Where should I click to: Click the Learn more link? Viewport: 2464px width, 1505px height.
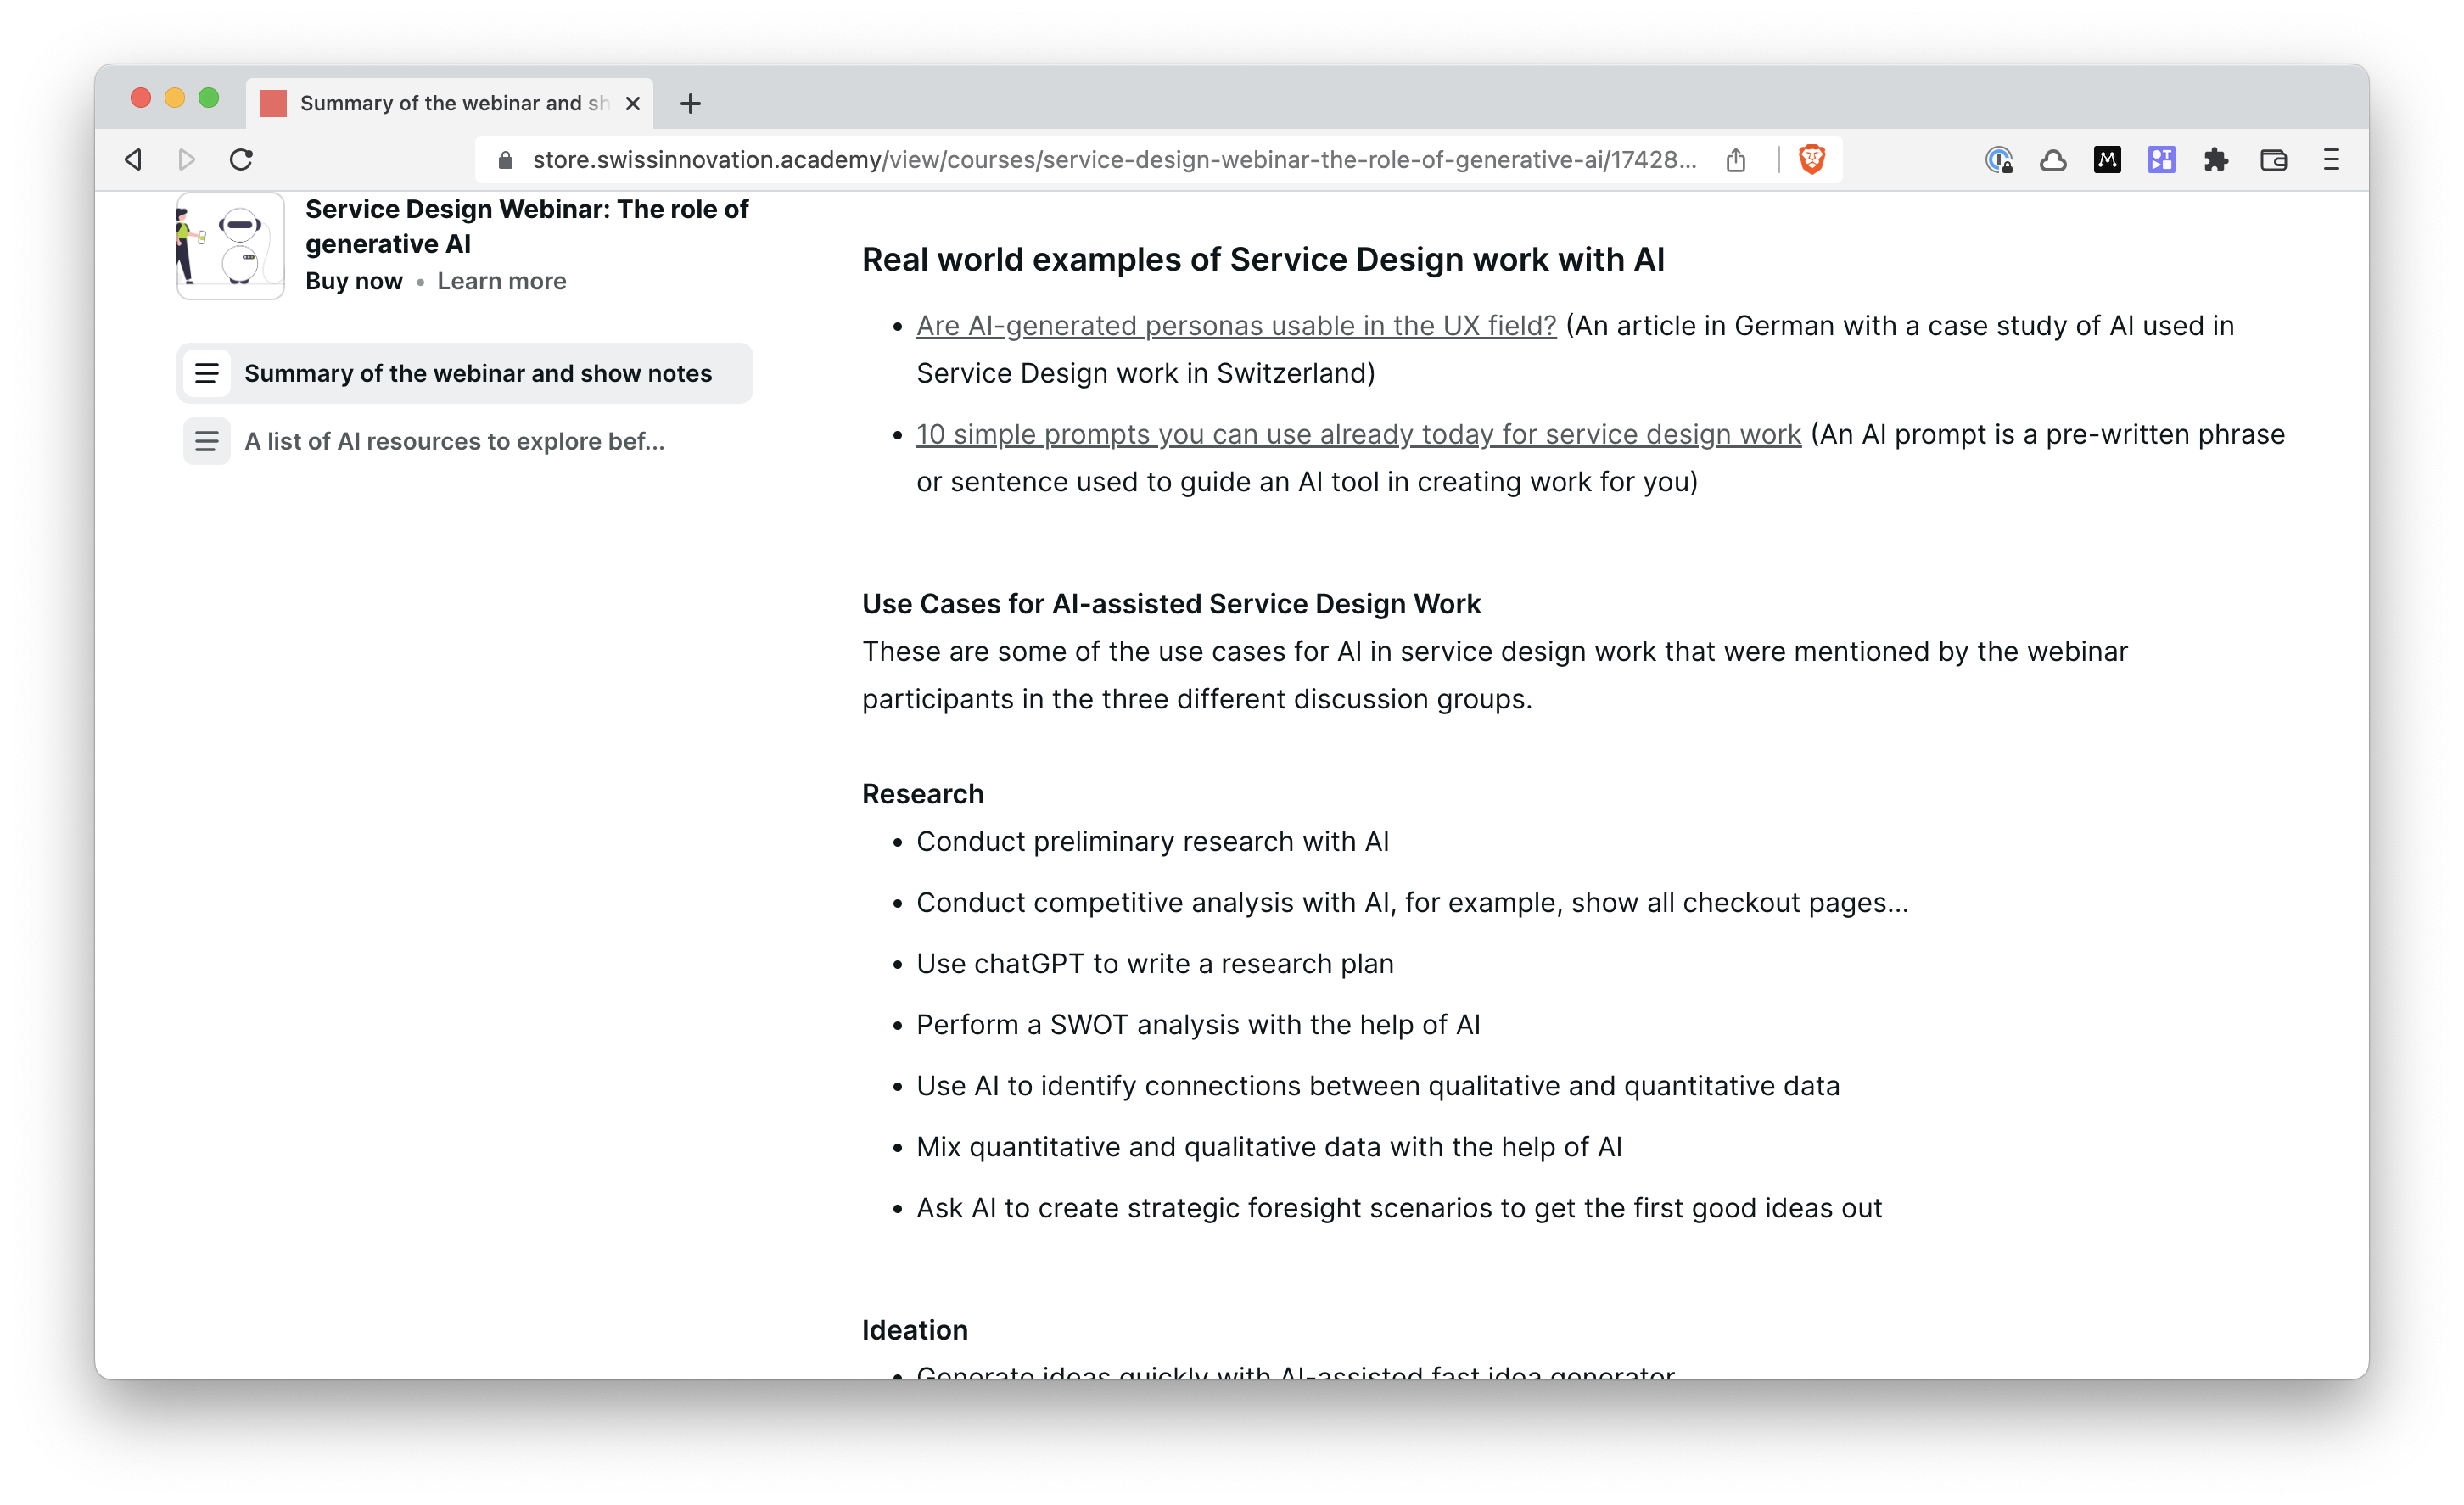click(x=501, y=281)
